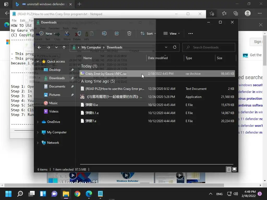Click the Delete trash icon in Explorer toolbar
Viewport: 267px width, 200px height.
tap(129, 34)
